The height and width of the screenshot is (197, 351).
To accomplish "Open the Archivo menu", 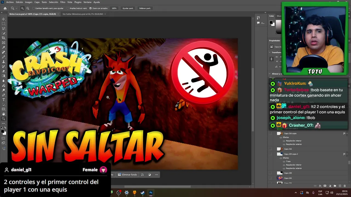I will click(x=10, y=2).
